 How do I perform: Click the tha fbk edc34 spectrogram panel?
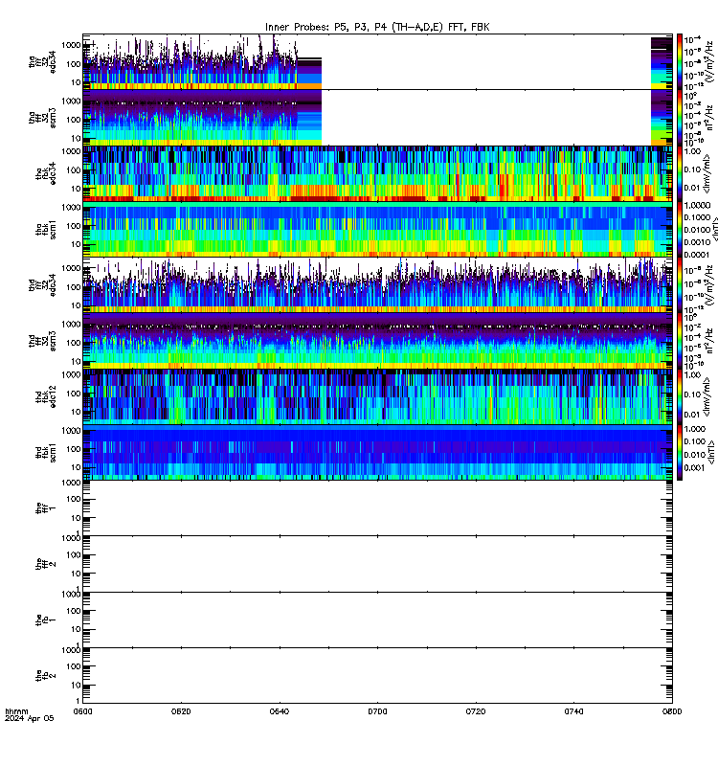pos(377,173)
